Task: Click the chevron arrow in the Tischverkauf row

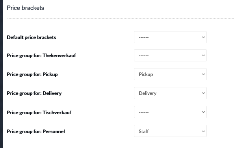Action: [203, 112]
